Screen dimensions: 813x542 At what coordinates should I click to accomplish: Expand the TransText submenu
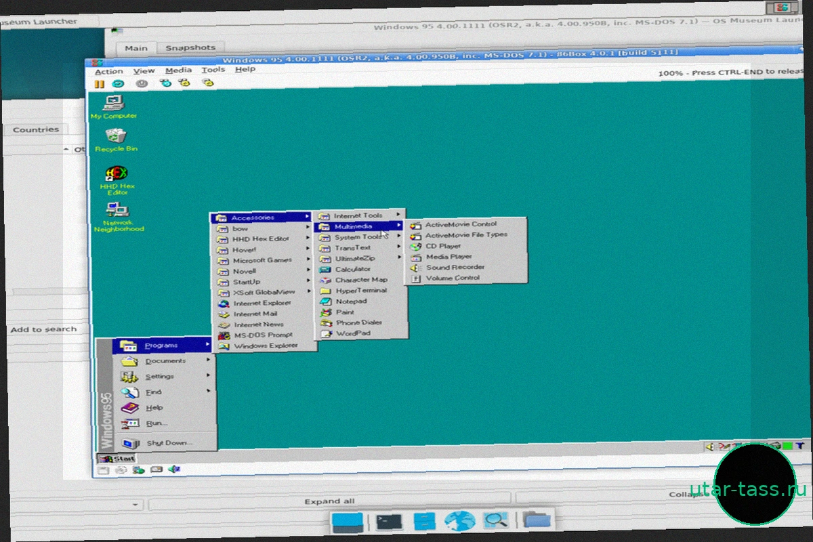coord(362,248)
